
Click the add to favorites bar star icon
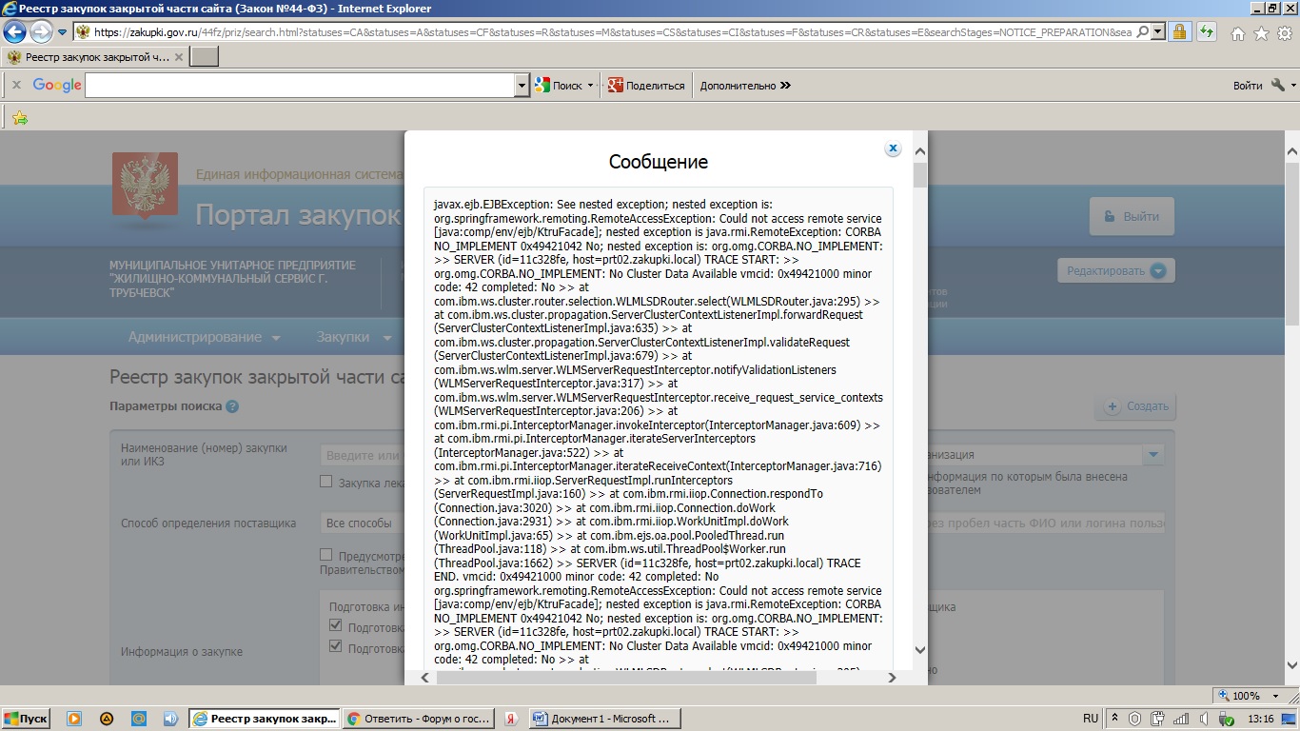(x=20, y=118)
